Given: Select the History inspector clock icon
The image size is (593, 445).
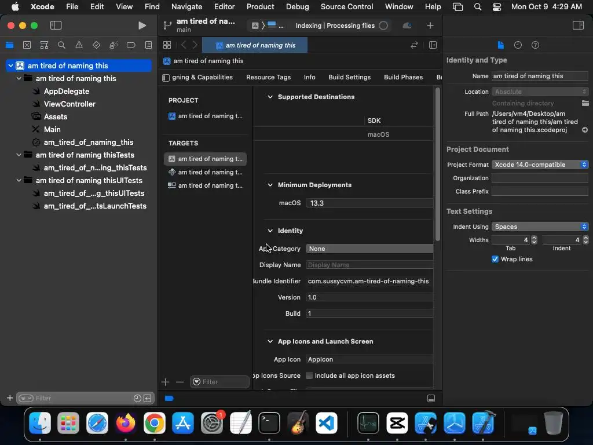Looking at the screenshot, I should point(518,45).
